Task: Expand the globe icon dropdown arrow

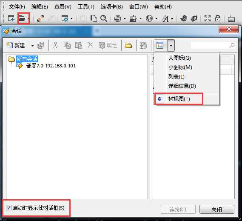Action: click(x=156, y=19)
